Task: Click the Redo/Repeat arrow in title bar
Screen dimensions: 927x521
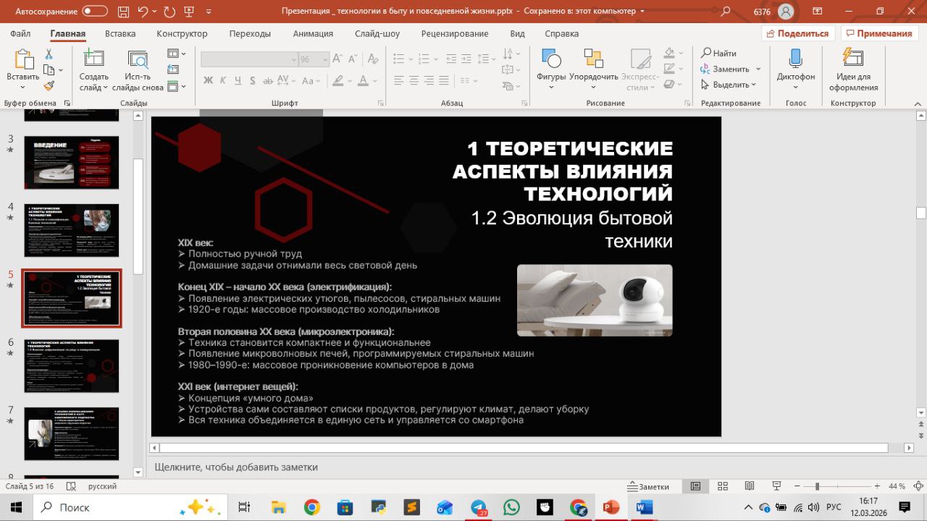Action: tap(169, 12)
